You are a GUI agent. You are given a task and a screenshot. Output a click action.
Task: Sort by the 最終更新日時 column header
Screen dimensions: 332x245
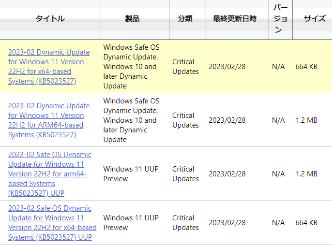point(235,18)
